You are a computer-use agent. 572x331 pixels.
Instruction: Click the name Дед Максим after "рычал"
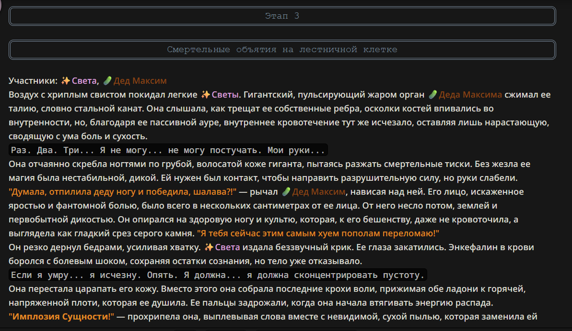pyautogui.click(x=319, y=192)
